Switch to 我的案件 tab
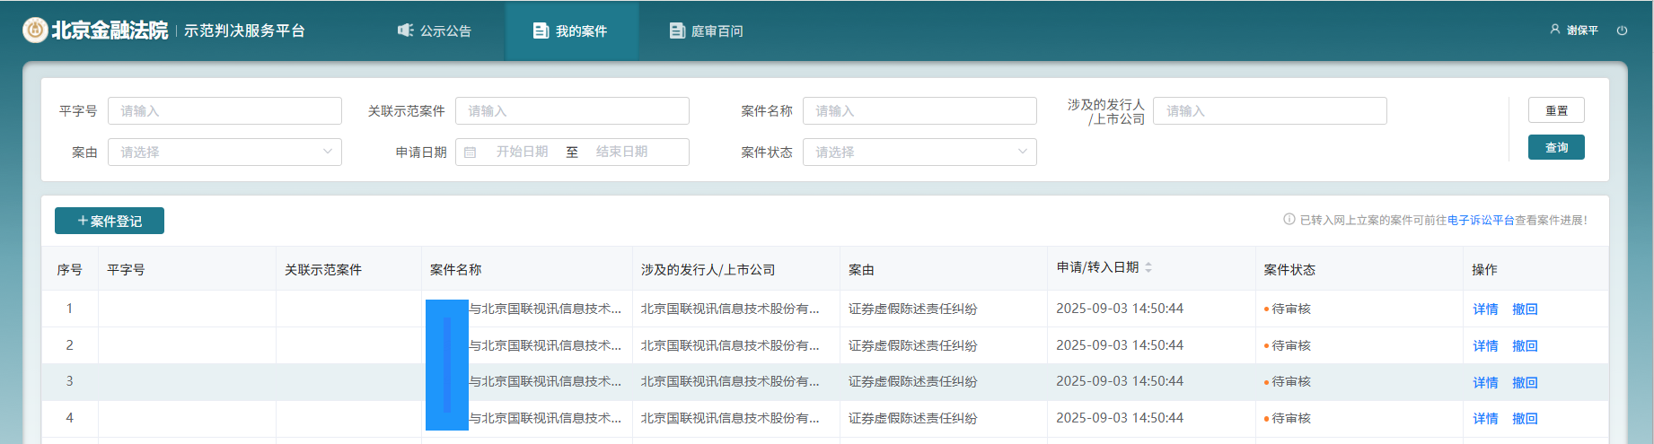The image size is (1654, 444). click(571, 30)
